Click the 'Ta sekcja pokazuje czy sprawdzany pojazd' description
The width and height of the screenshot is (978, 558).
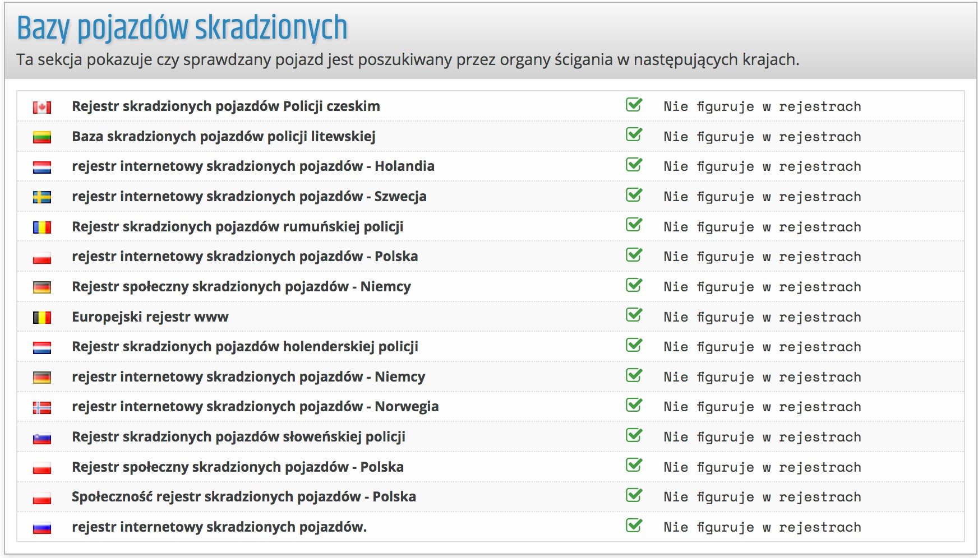(x=408, y=59)
